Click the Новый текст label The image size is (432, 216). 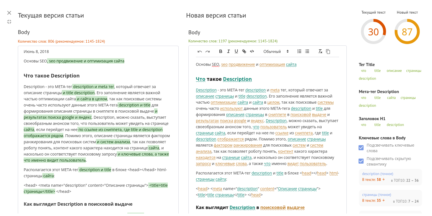click(407, 12)
